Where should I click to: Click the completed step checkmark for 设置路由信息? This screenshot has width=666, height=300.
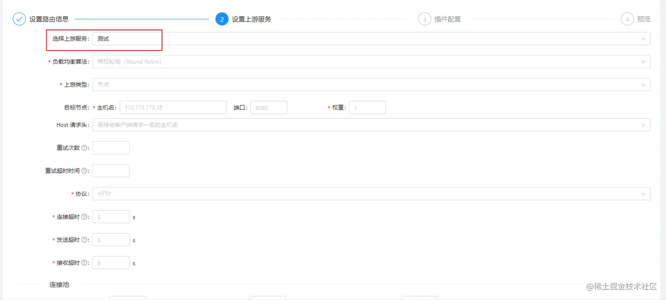tap(19, 19)
